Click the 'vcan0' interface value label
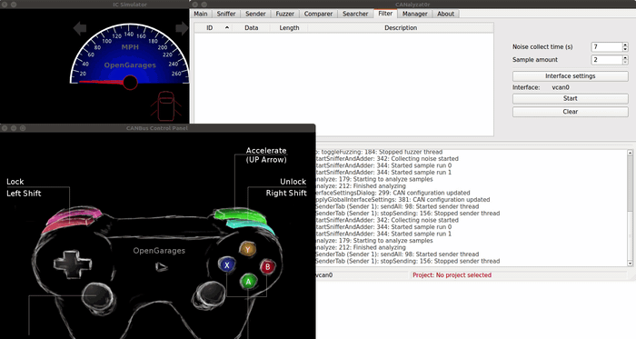Image resolution: width=636 pixels, height=339 pixels. click(x=561, y=87)
